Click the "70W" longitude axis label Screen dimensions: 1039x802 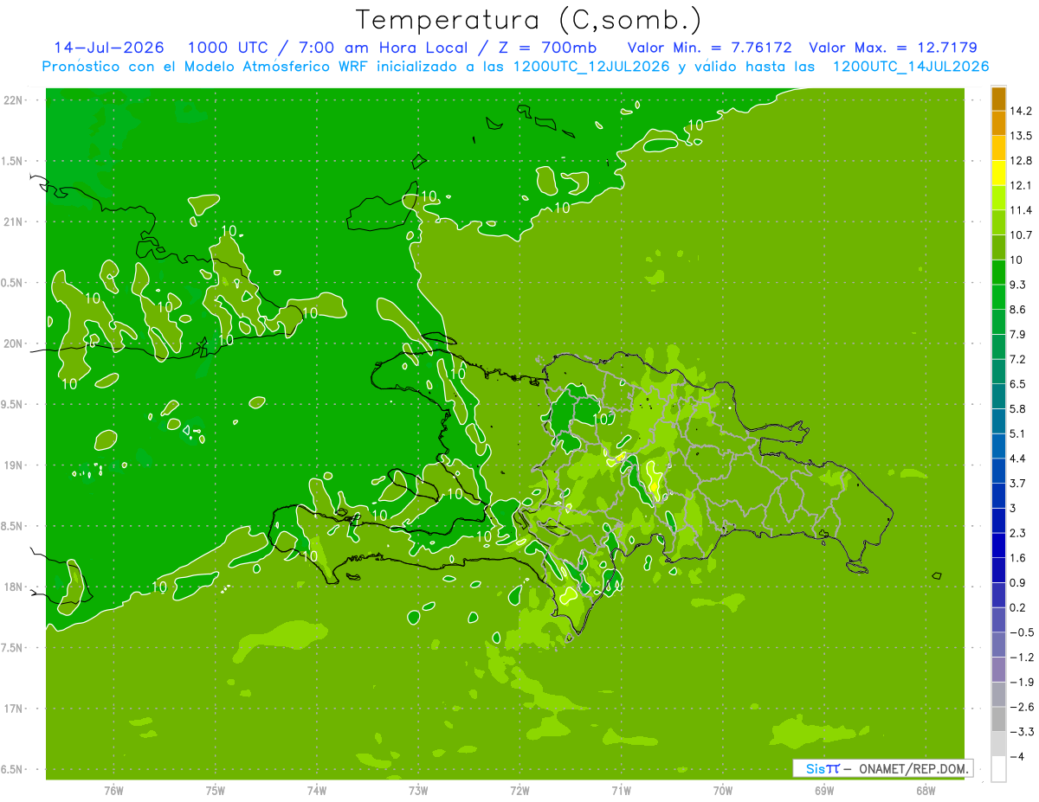point(723,790)
